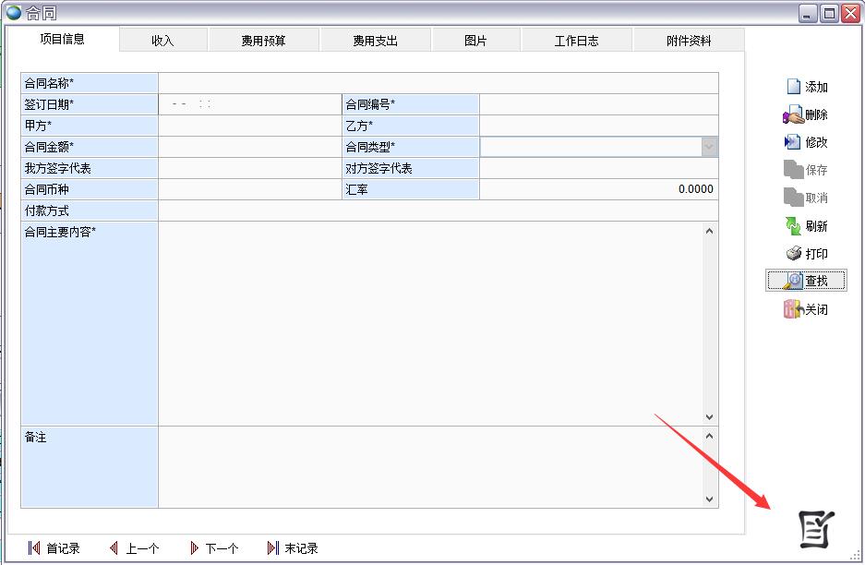The width and height of the screenshot is (865, 565).
Task: Click the 删除 (Delete) icon button
Action: tap(806, 114)
